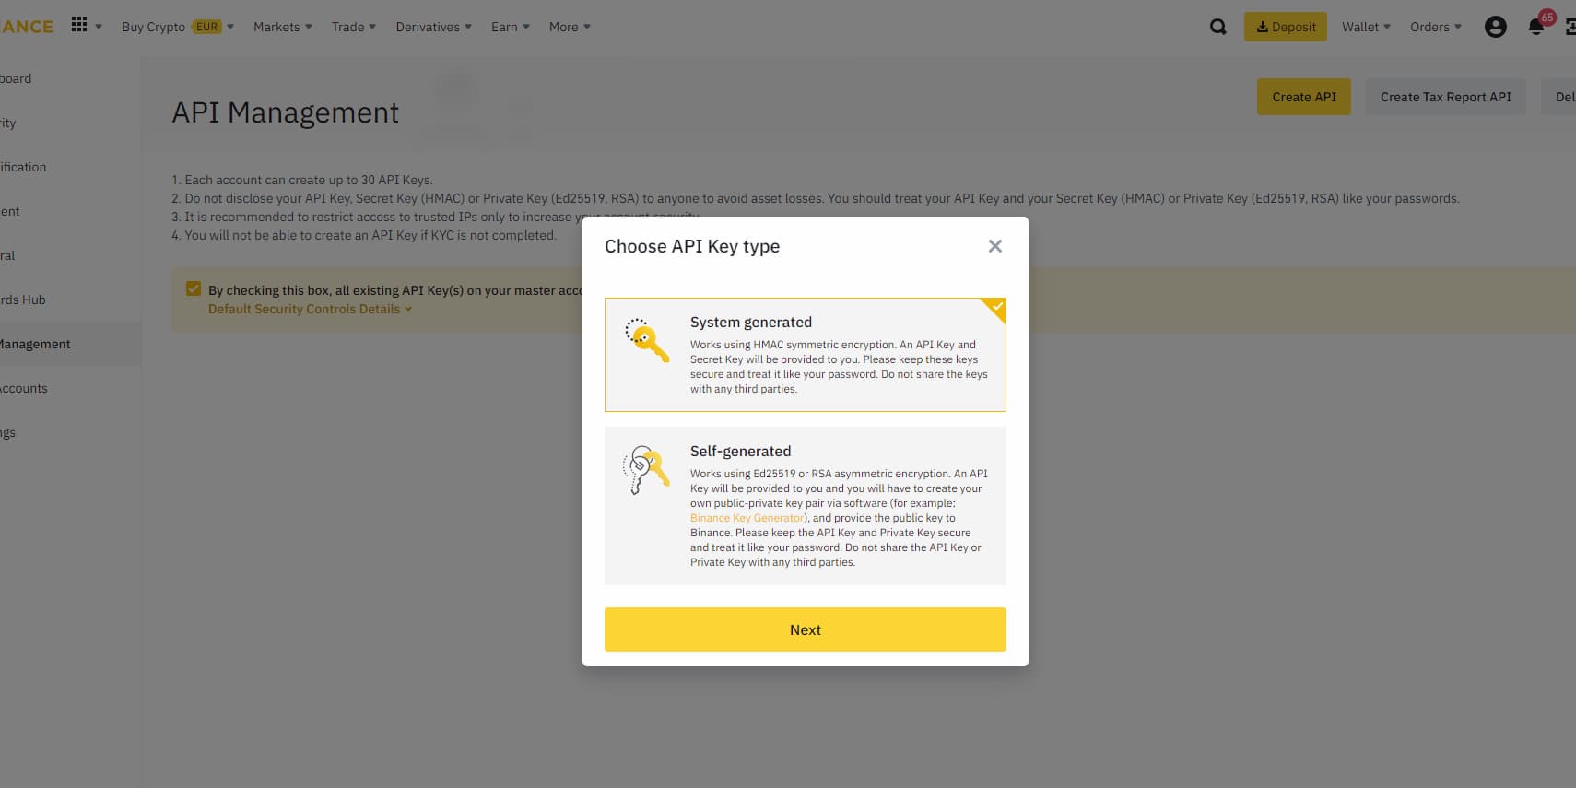This screenshot has width=1576, height=788.
Task: Click the API Management heading
Action: [285, 112]
